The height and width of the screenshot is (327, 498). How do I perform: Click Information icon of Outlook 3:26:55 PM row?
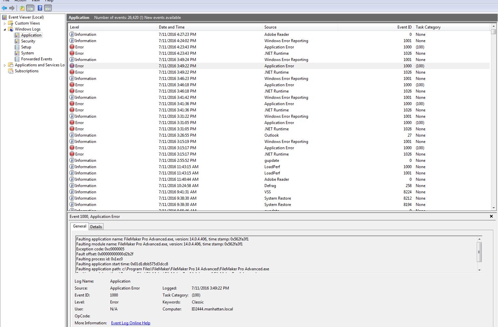click(72, 135)
